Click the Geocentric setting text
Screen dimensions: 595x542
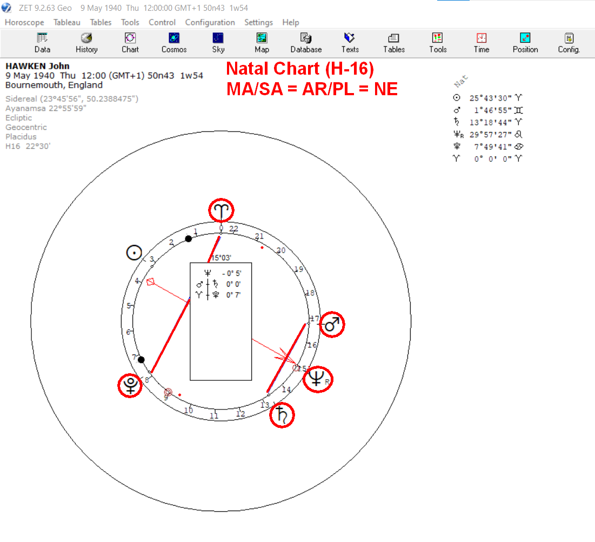click(26, 127)
